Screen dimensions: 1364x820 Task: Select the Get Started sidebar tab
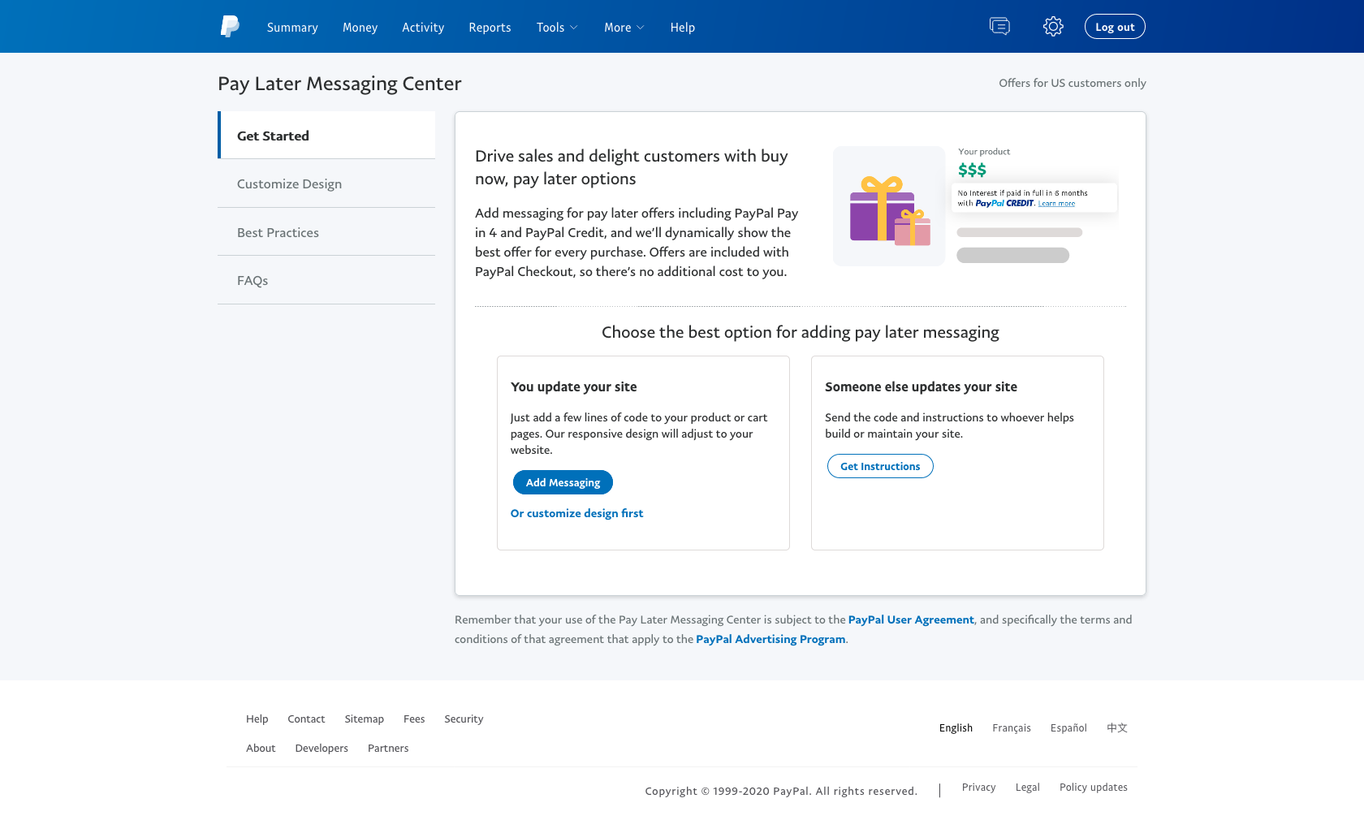[326, 136]
